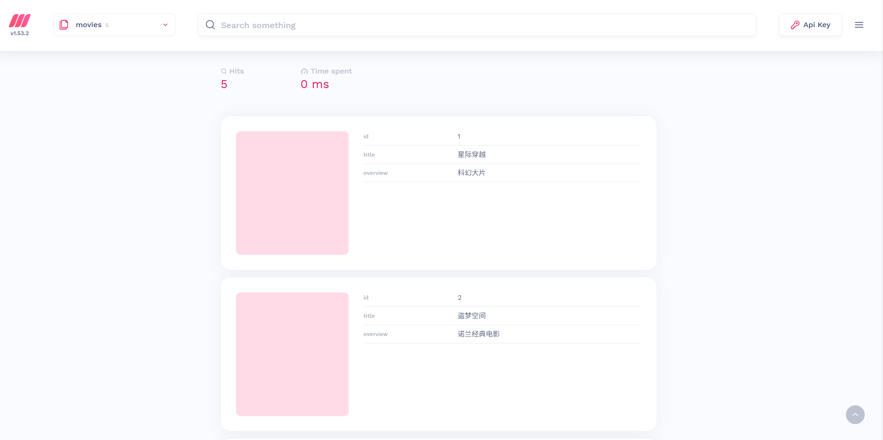Click id value 1 in first card
The width and height of the screenshot is (883, 440).
(459, 136)
